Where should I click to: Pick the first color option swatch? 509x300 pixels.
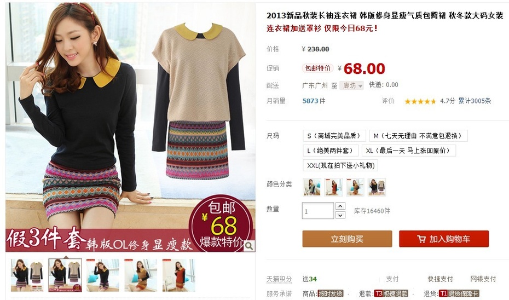[312, 187]
